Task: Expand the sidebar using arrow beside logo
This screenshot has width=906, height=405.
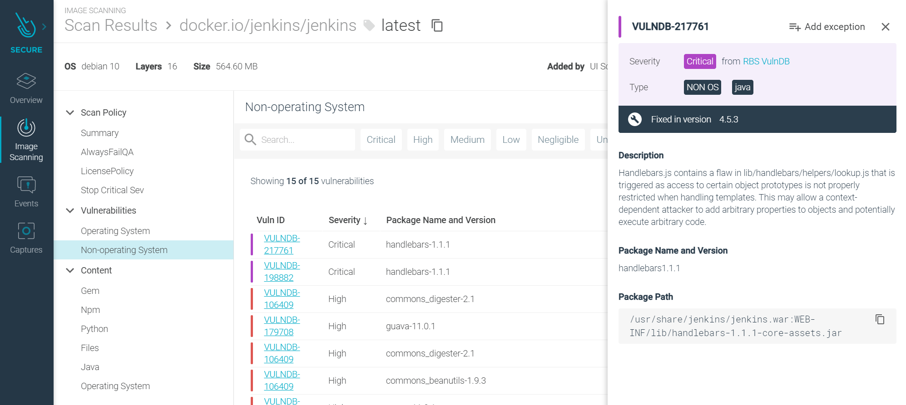Action: (x=44, y=27)
